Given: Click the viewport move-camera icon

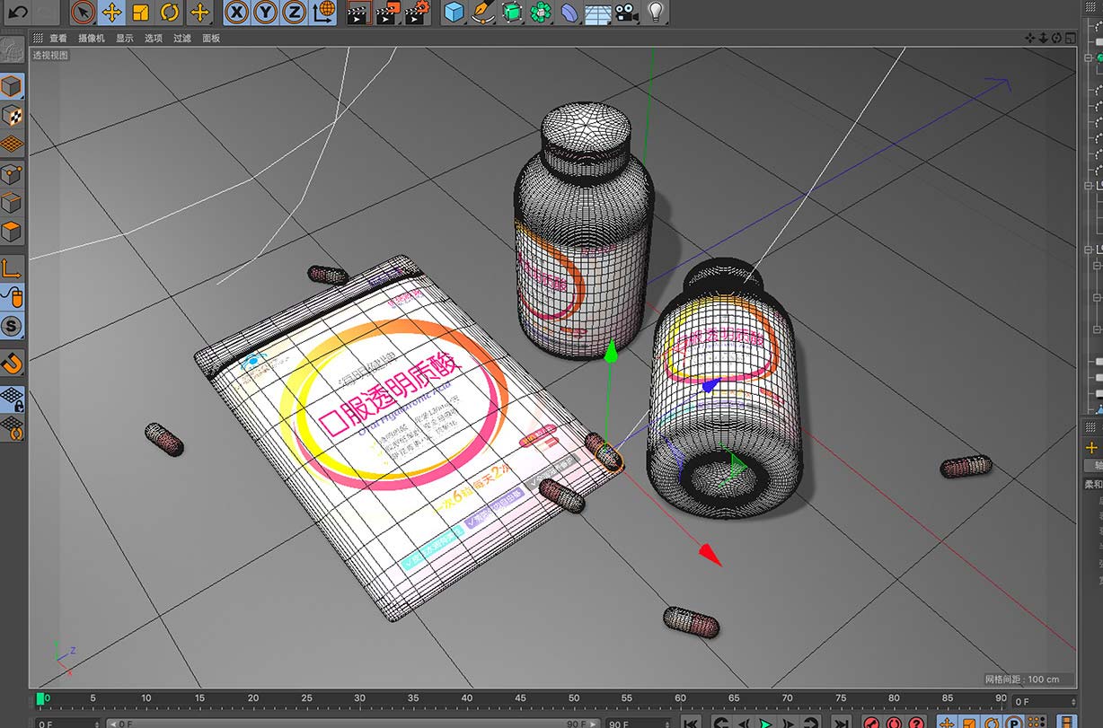Looking at the screenshot, I should (1030, 39).
